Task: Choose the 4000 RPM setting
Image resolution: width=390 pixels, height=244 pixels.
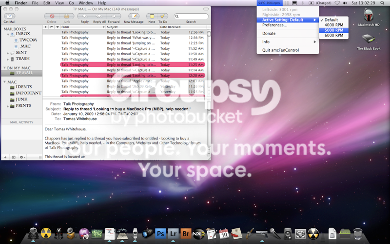Action: pyautogui.click(x=333, y=25)
